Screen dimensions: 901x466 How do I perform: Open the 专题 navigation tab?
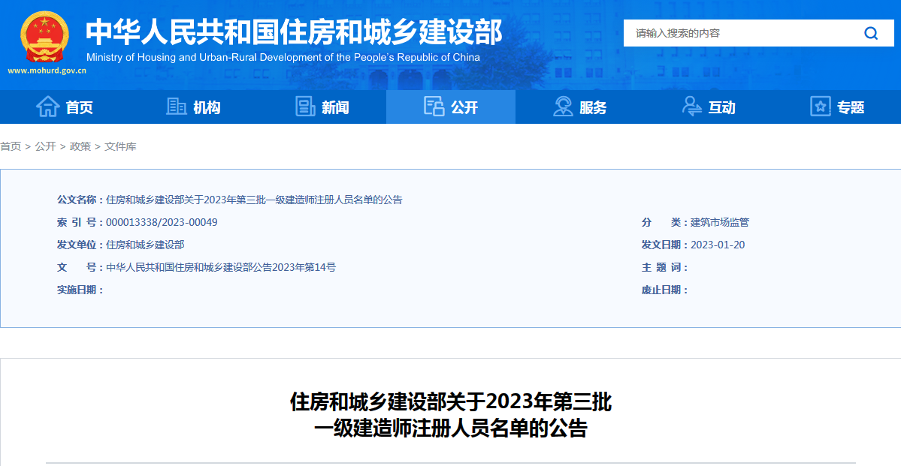836,107
